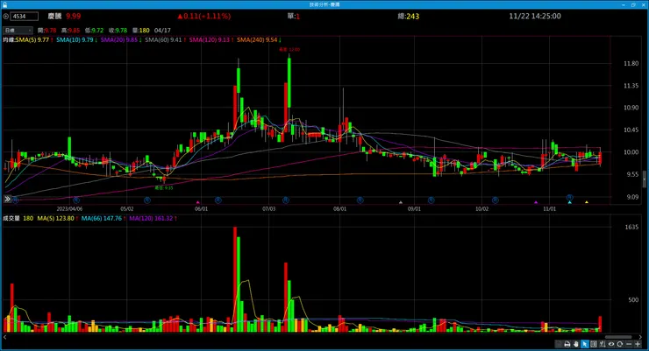Click the right scroll arrow of horizontal scrollbar

(640, 337)
